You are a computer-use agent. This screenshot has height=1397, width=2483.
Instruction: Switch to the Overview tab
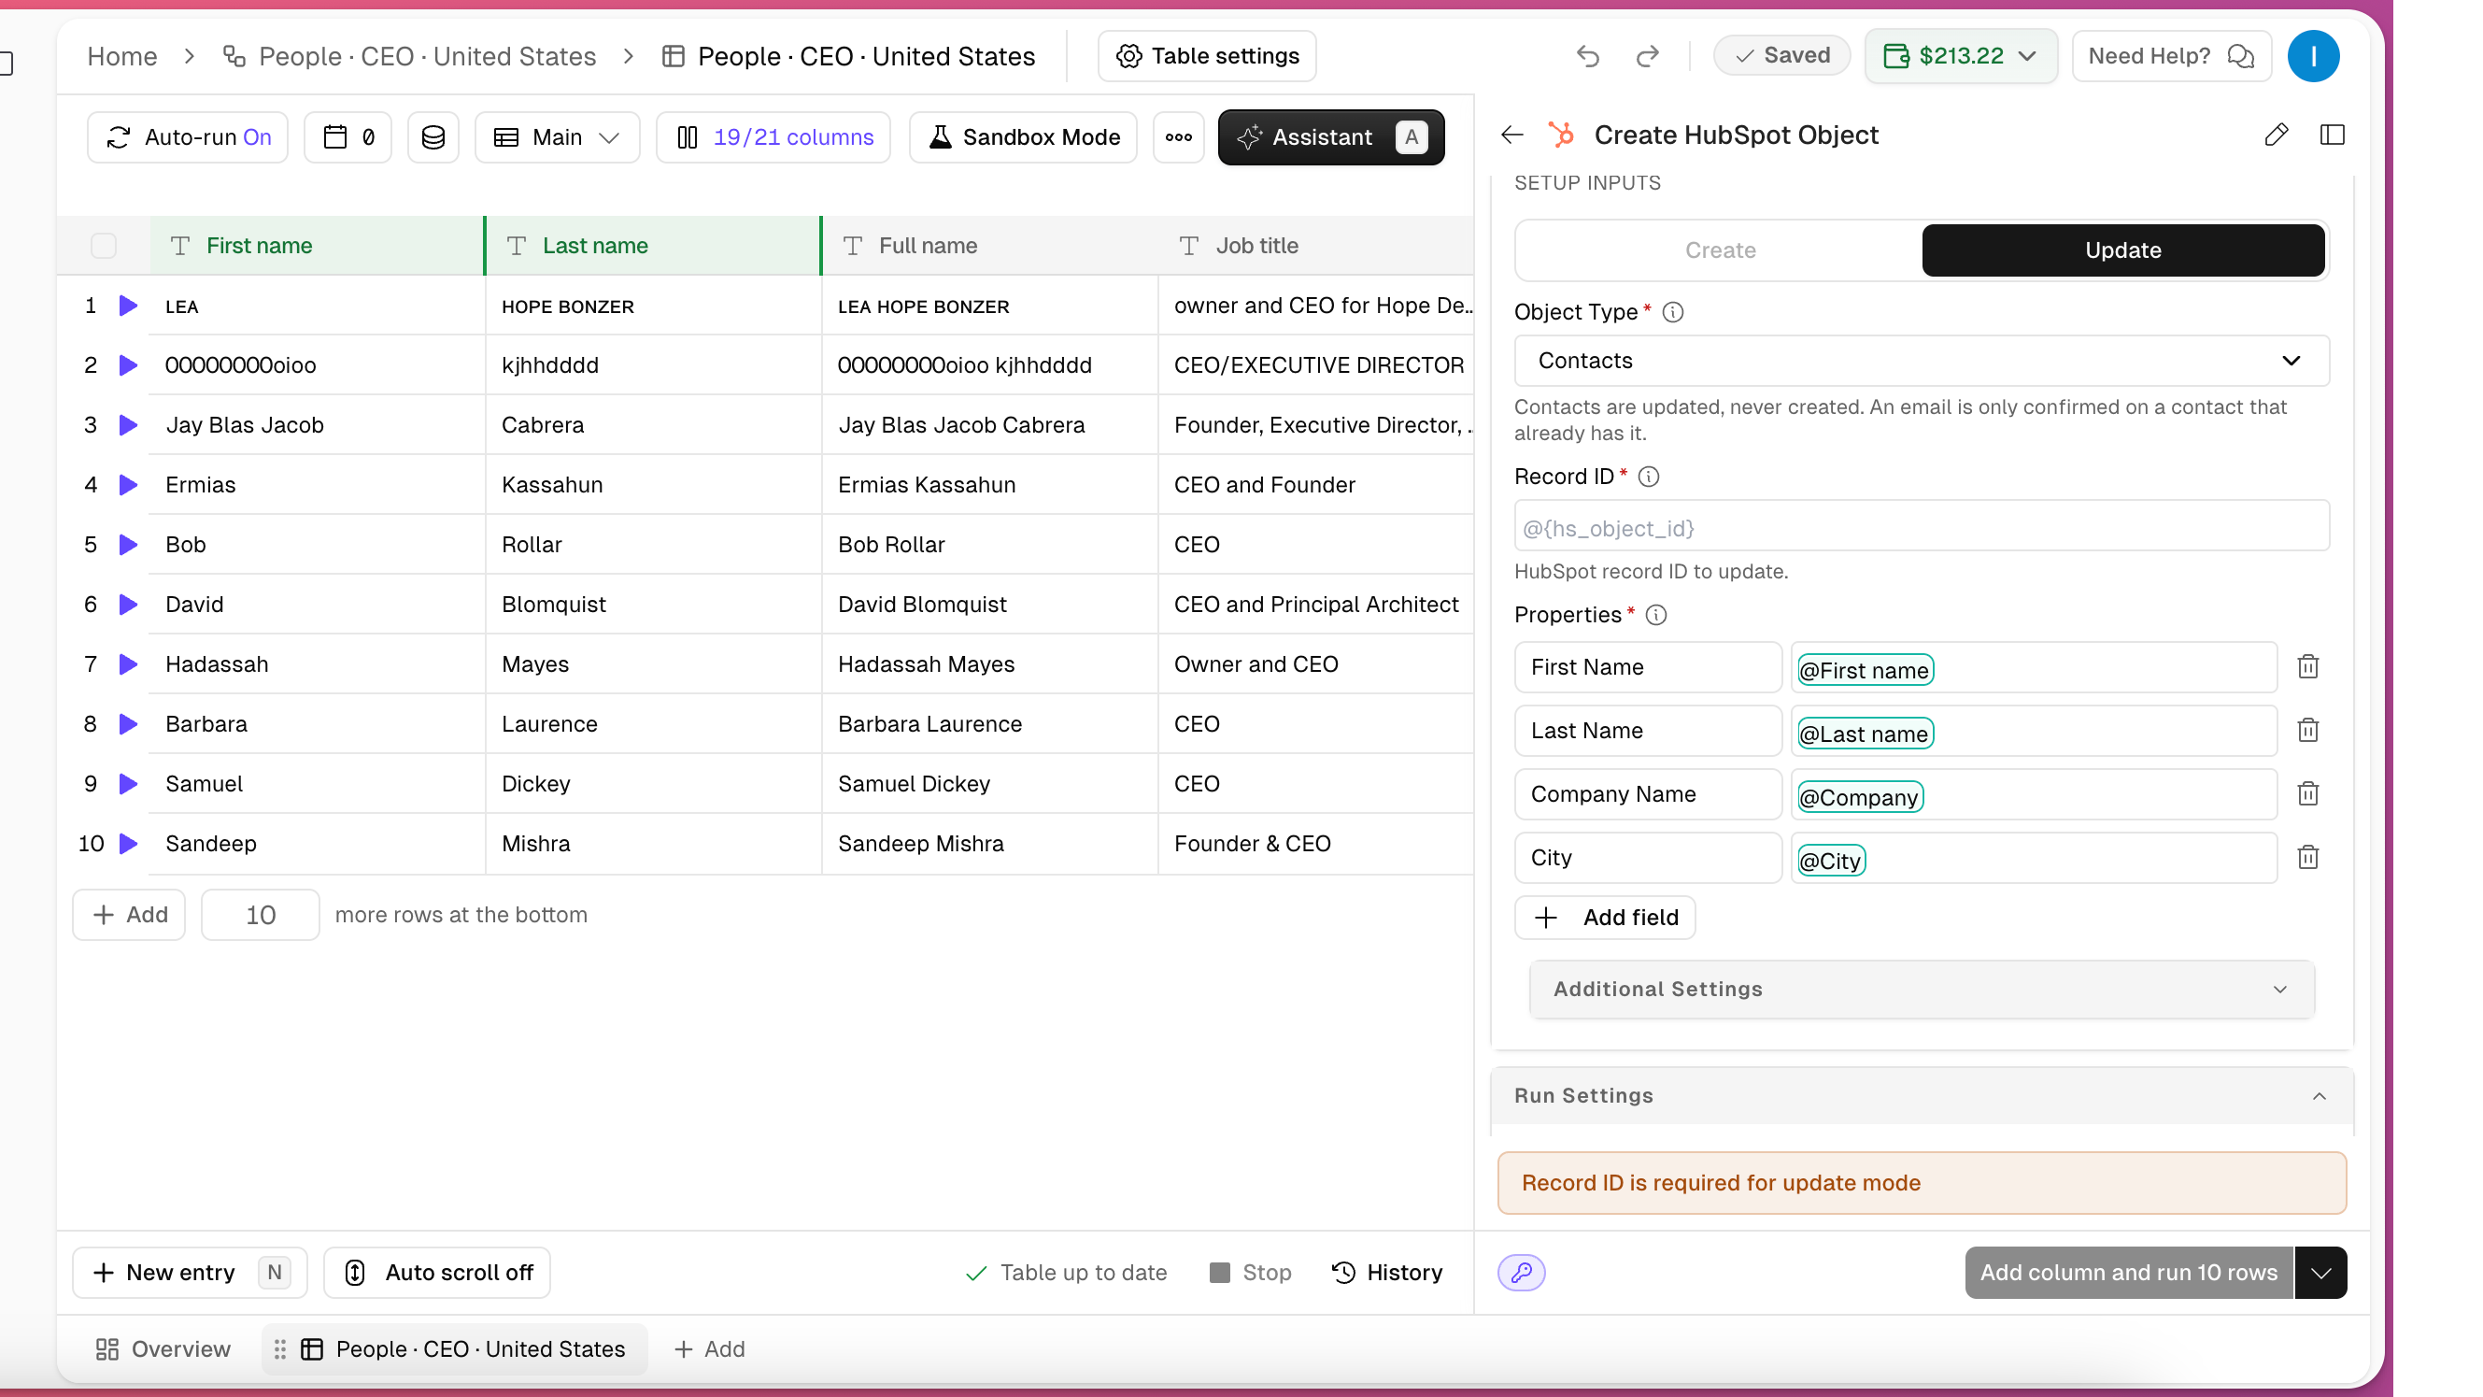pyautogui.click(x=162, y=1348)
